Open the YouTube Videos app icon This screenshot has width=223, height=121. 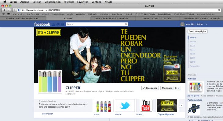[x=146, y=105]
